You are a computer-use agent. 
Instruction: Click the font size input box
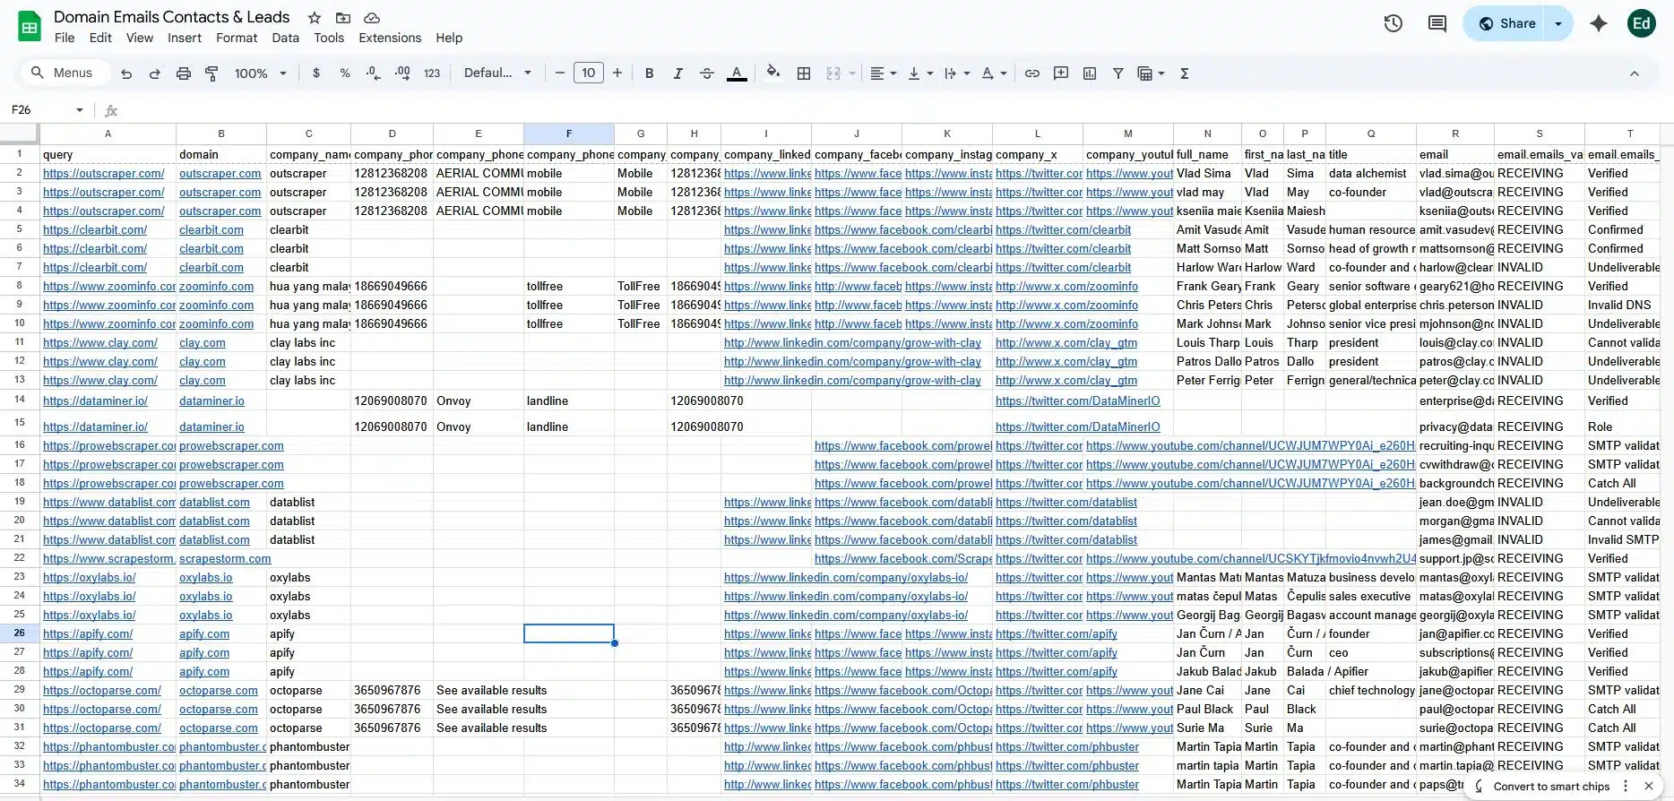589,73
